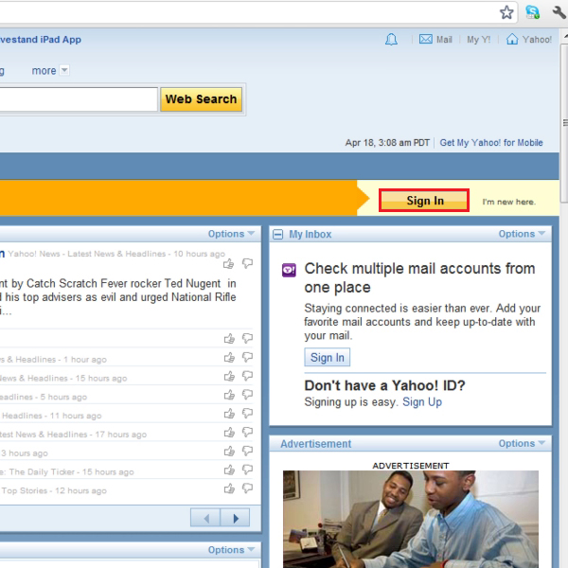This screenshot has width=568, height=568.
Task: Open Options dropdown of bottom-left module
Action: [x=231, y=550]
